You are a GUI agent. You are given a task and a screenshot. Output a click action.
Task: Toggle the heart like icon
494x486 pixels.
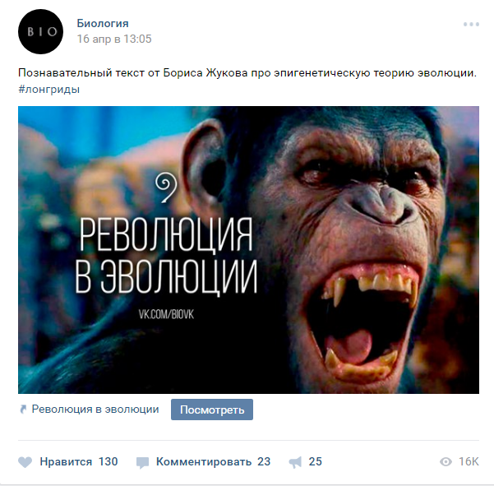(x=25, y=462)
